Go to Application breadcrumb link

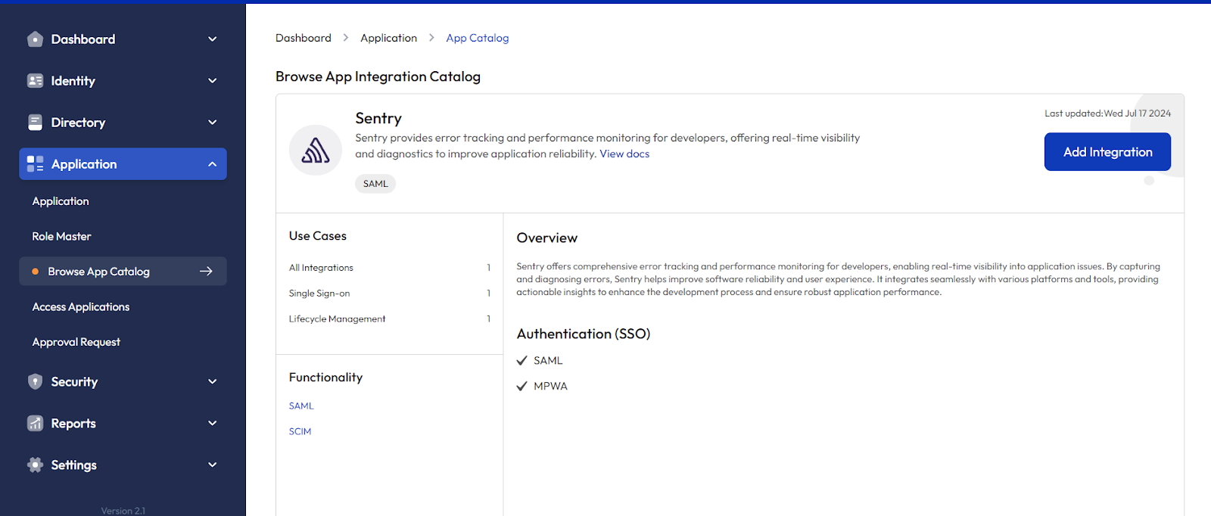(x=389, y=38)
